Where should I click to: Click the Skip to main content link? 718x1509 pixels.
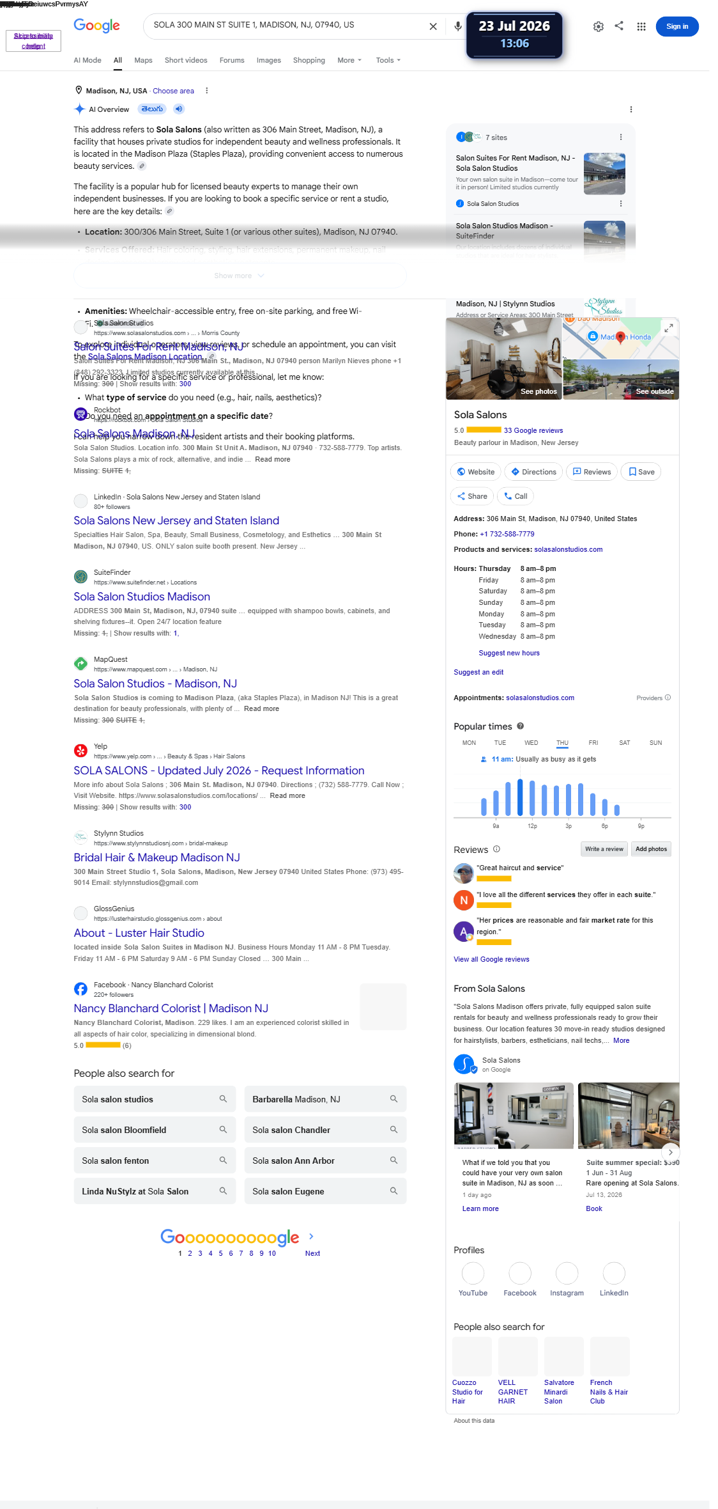33,41
